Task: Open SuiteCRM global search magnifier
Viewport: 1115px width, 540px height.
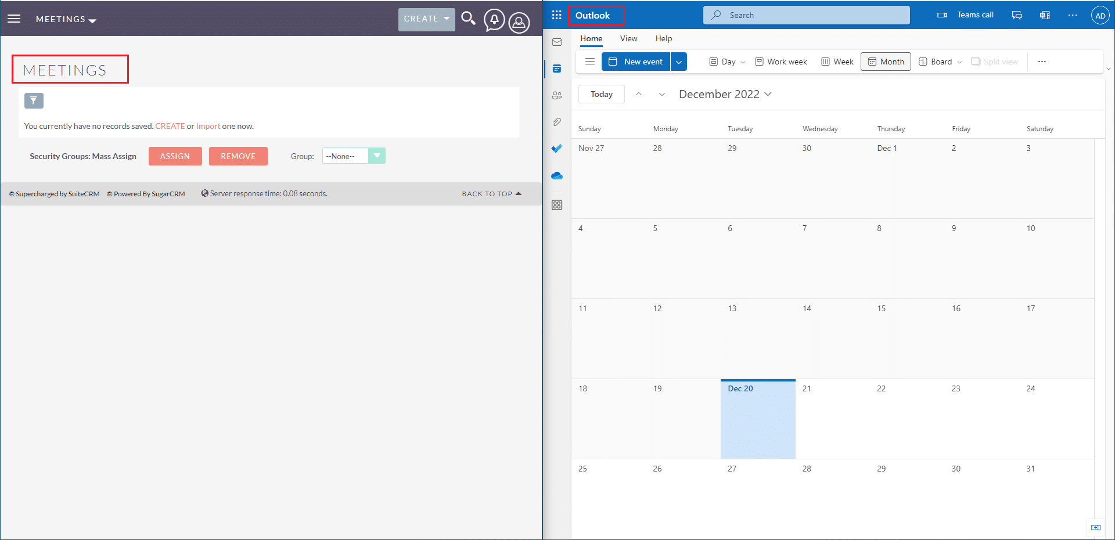Action: point(468,19)
